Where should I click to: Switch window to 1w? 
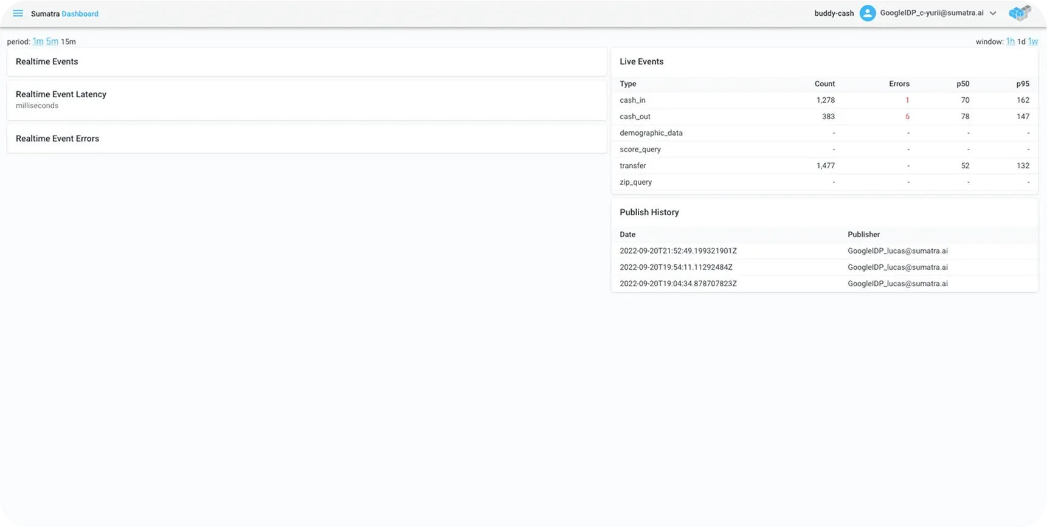point(1033,41)
